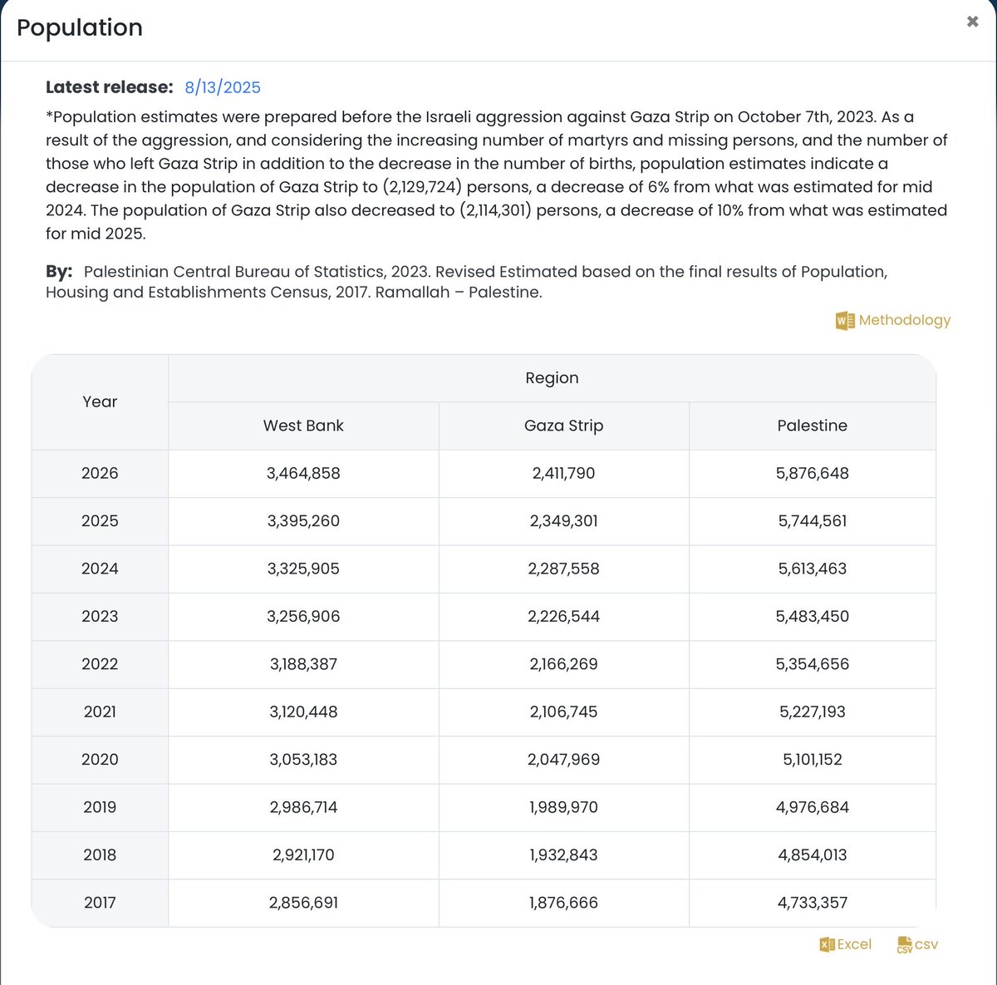Click the CSV file icon
The width and height of the screenshot is (997, 985).
tap(905, 945)
